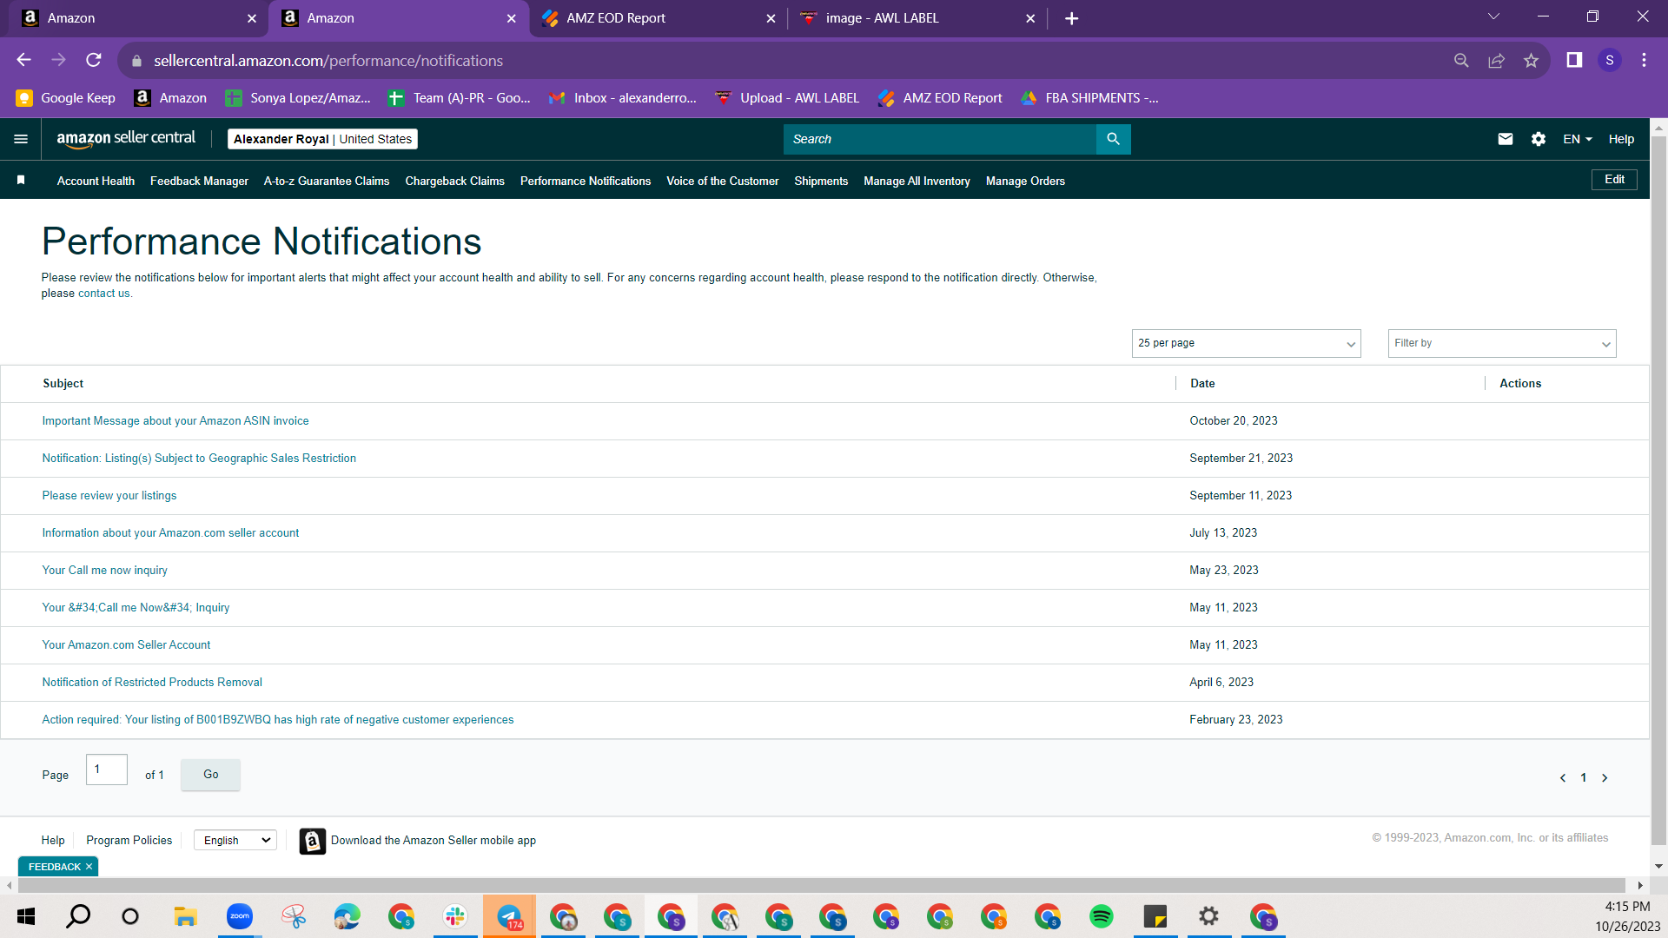Open the Chrome profile avatar S

pyautogui.click(x=1610, y=60)
